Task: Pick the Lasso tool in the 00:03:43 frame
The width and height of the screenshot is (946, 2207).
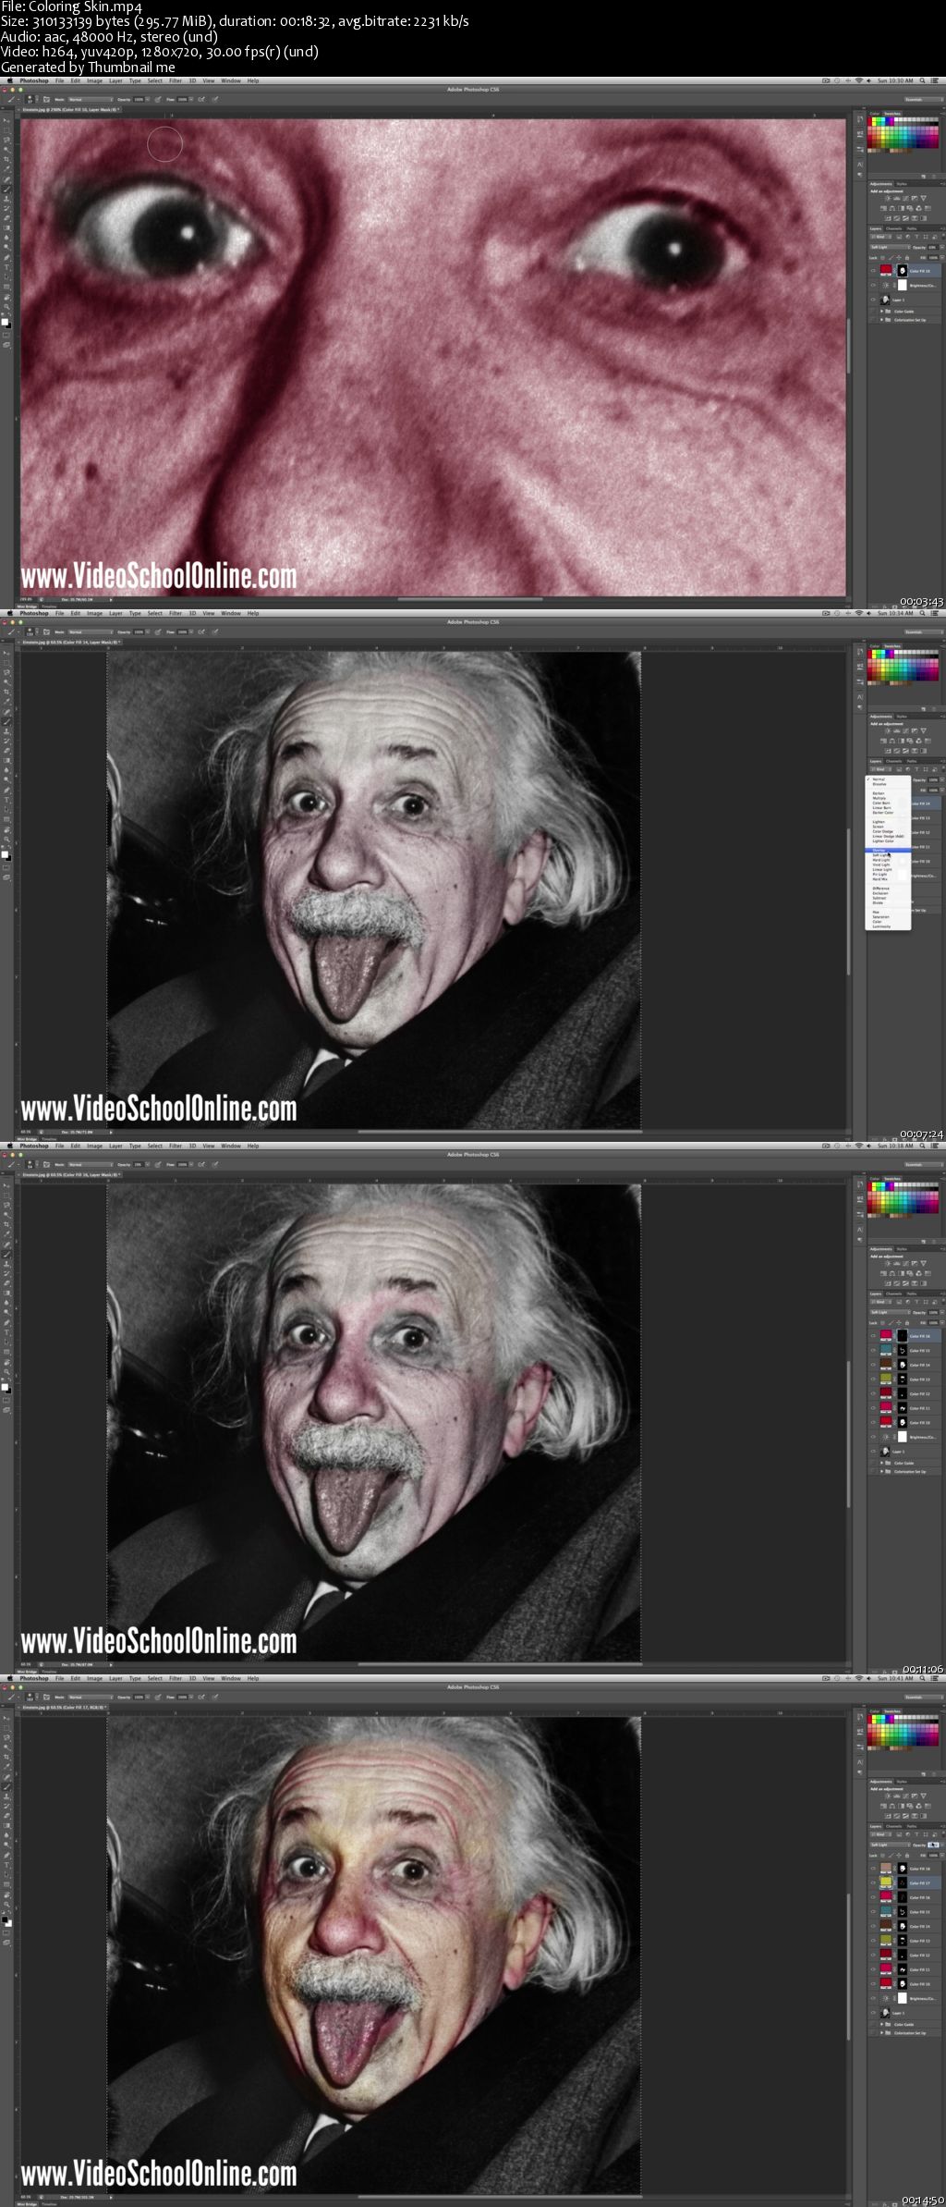Action: coord(6,140)
